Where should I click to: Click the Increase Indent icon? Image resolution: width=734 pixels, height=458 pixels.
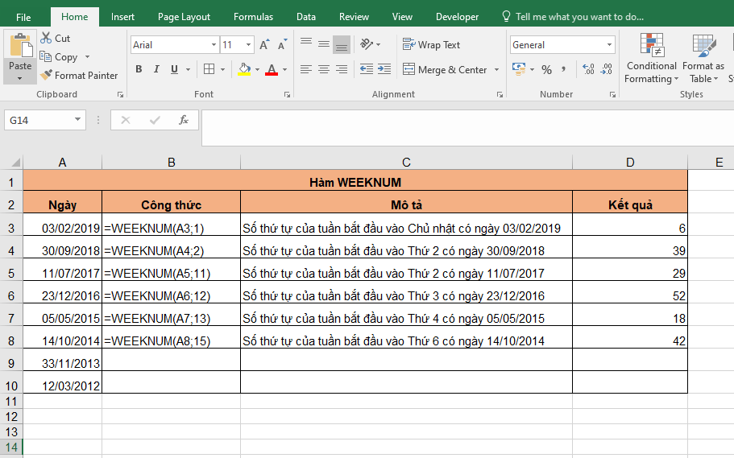(385, 69)
